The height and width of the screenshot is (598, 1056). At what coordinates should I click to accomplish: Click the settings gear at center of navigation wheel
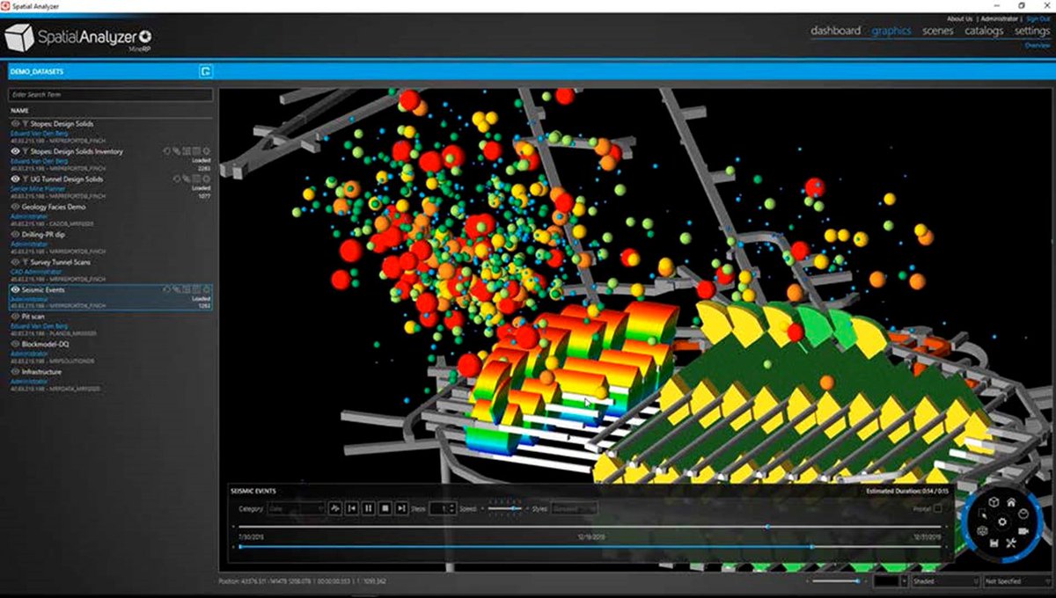(1001, 521)
